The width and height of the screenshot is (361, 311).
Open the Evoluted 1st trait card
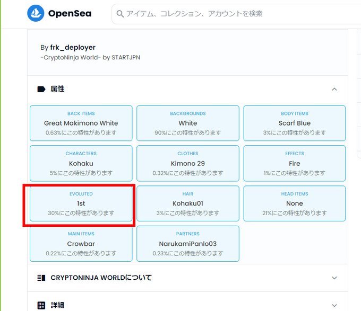click(x=81, y=203)
